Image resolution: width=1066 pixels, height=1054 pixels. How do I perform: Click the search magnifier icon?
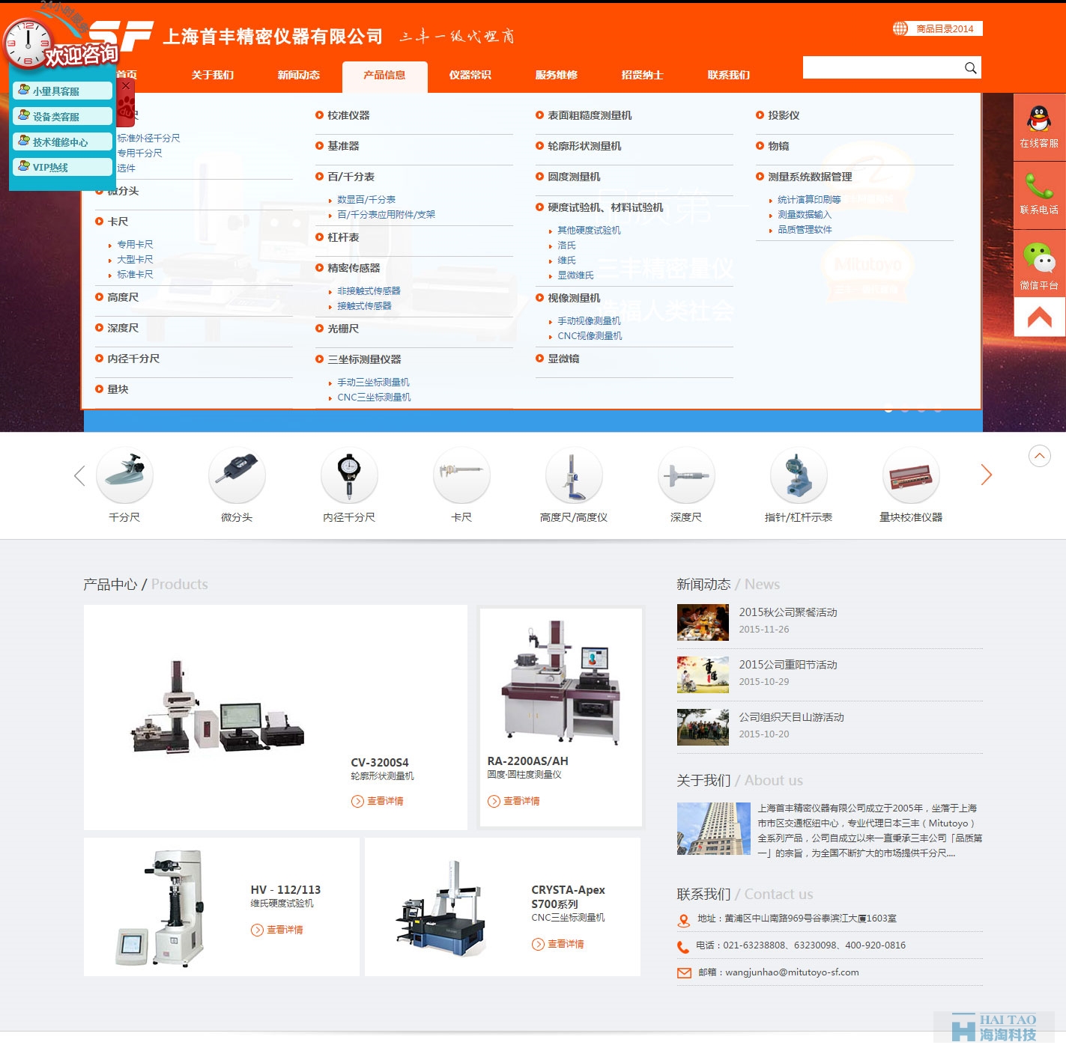click(970, 68)
